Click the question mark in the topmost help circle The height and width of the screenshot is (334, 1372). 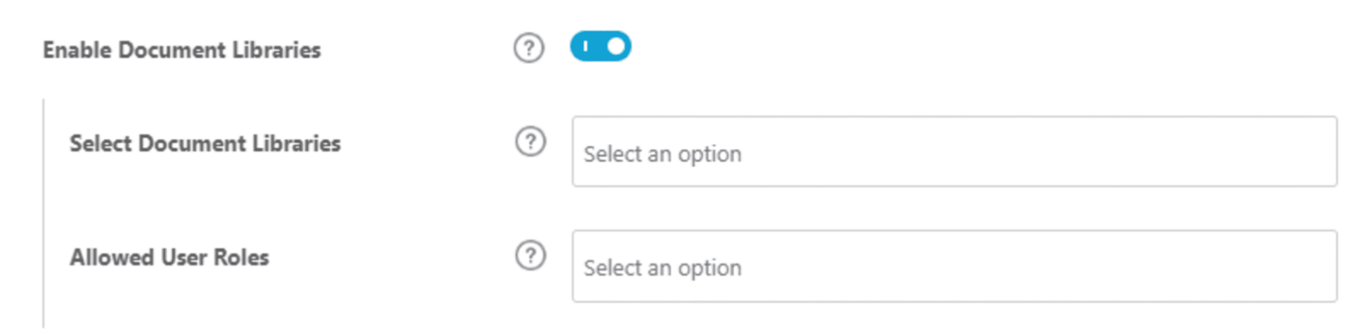click(x=529, y=48)
